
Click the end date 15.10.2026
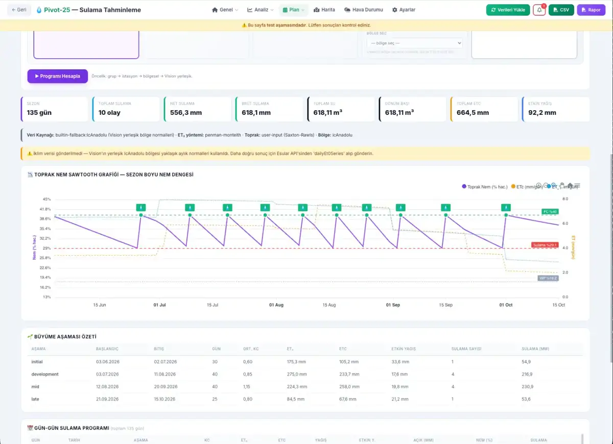click(x=166, y=399)
